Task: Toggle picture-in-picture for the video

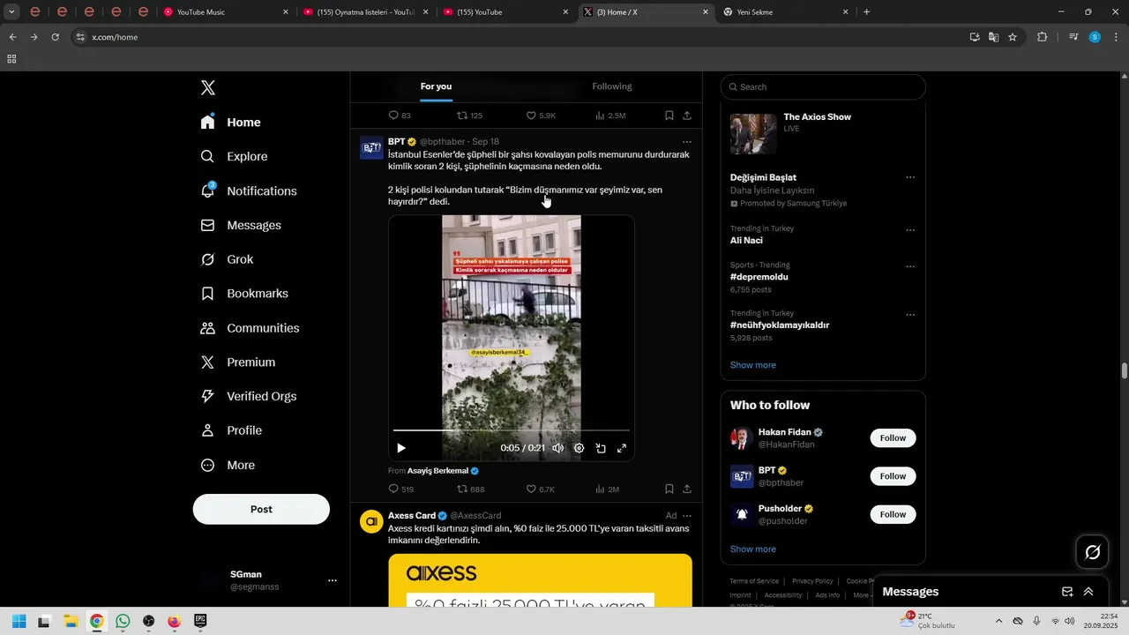Action: [601, 448]
